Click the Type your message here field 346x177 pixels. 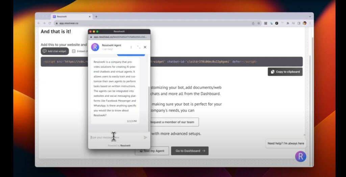pos(116,137)
